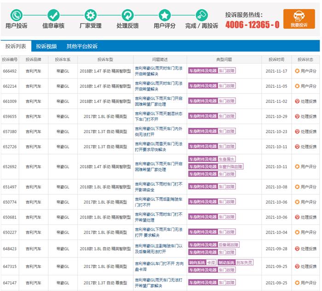Click hotline number 4006-12365-0
This screenshot has width=322, height=291.
pos(253,25)
